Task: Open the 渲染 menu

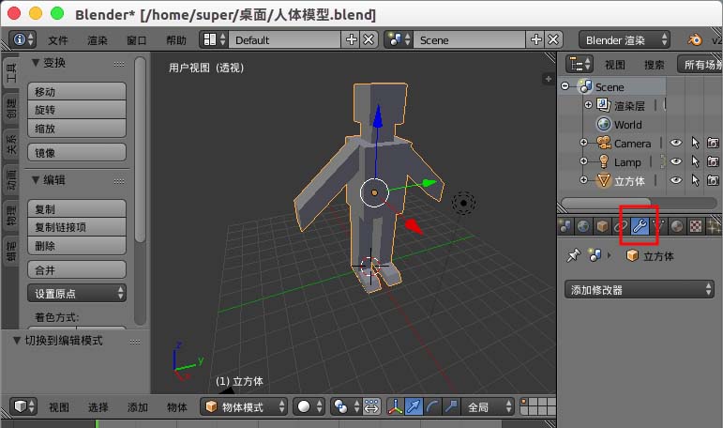Action: [x=98, y=40]
